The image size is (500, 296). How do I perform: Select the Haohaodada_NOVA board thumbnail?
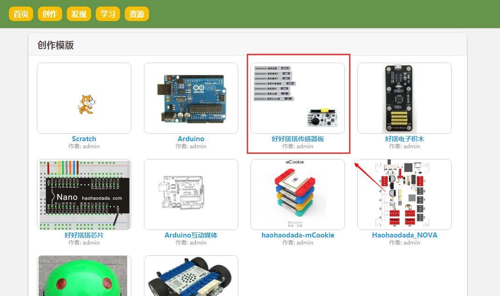point(405,195)
